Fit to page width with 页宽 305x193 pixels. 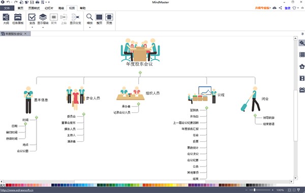click(109, 19)
